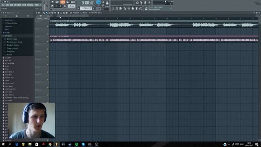Adjust the master pitch slider

(x=47, y=5)
